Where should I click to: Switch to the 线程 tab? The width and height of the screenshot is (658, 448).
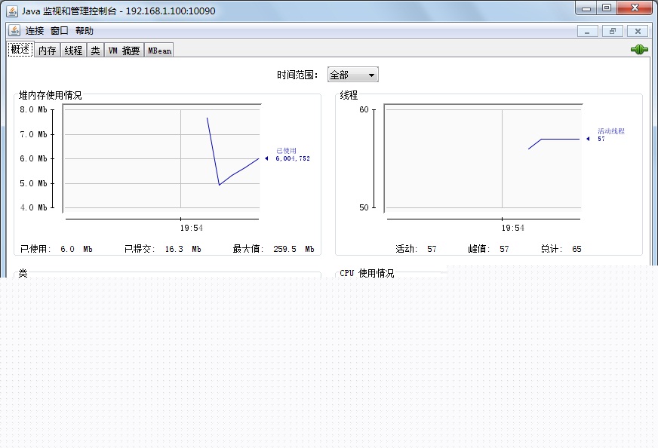point(73,51)
